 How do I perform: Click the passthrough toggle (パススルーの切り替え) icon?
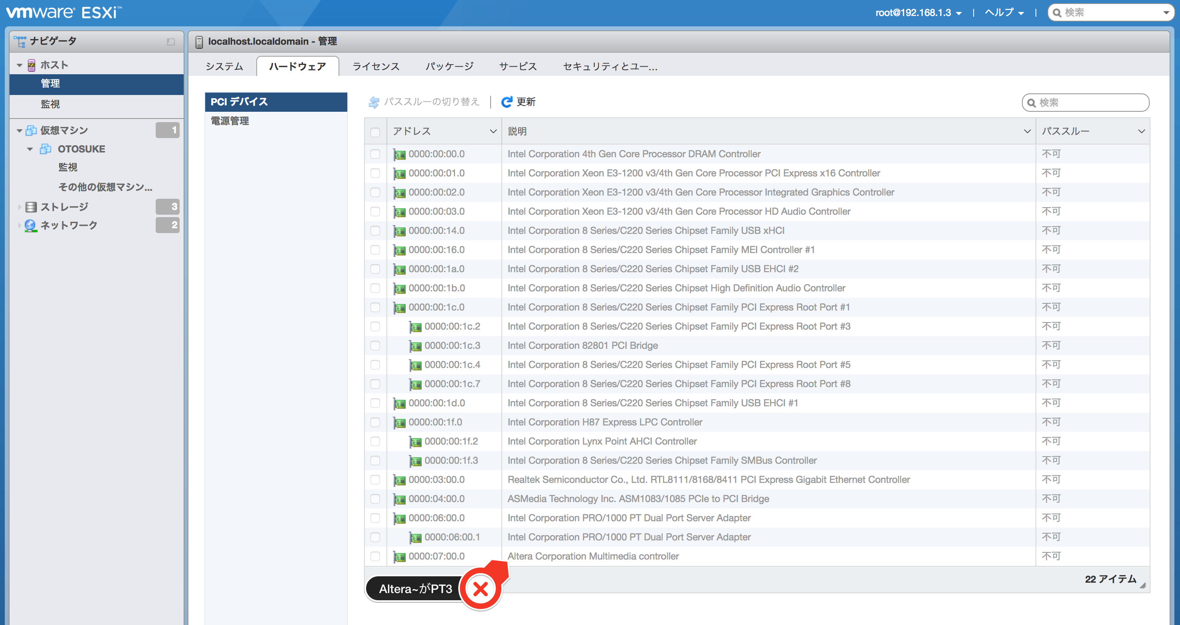tap(374, 102)
